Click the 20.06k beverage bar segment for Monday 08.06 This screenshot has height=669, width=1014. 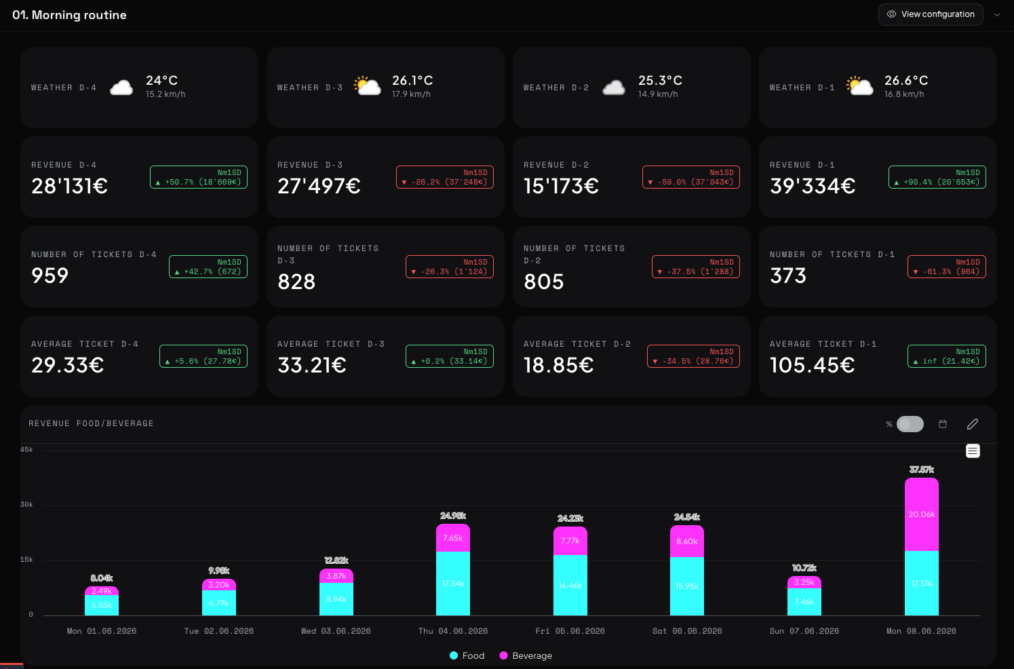[922, 514]
